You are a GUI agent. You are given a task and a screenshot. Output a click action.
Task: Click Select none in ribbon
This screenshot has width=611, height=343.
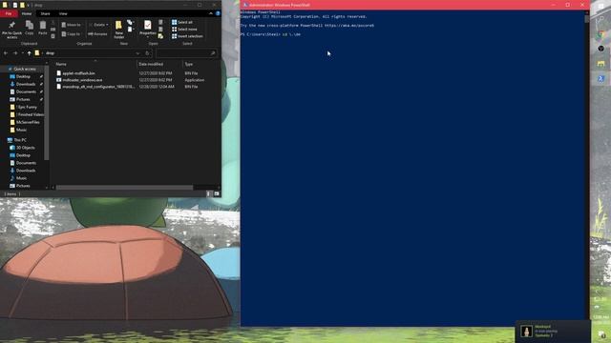click(184, 30)
